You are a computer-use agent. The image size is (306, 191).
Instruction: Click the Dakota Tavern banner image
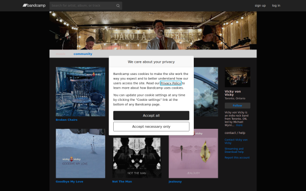pyautogui.click(x=153, y=31)
